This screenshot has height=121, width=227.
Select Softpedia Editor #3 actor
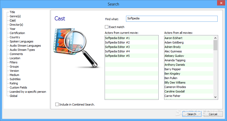pyautogui.click(x=132, y=47)
